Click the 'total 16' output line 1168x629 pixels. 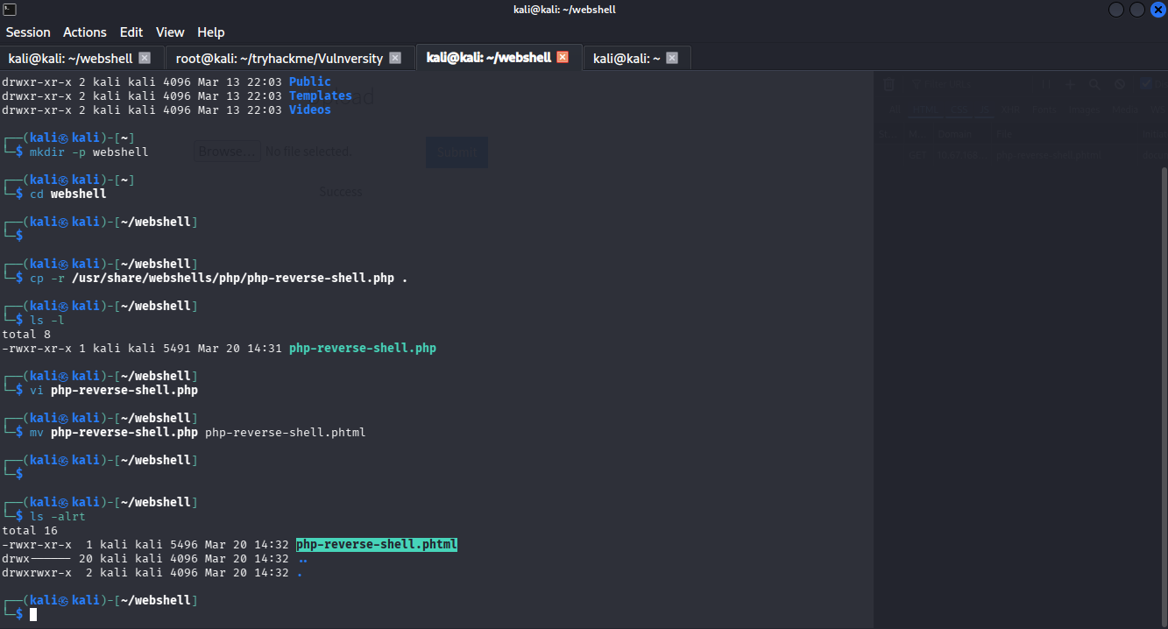[x=30, y=530]
